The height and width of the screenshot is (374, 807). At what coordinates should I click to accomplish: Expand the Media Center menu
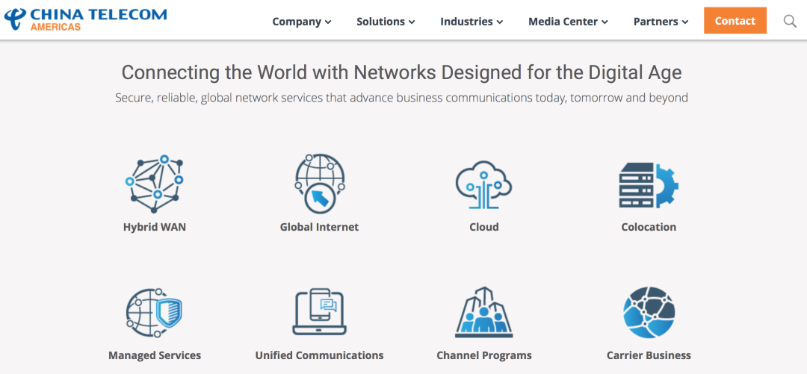tap(568, 22)
